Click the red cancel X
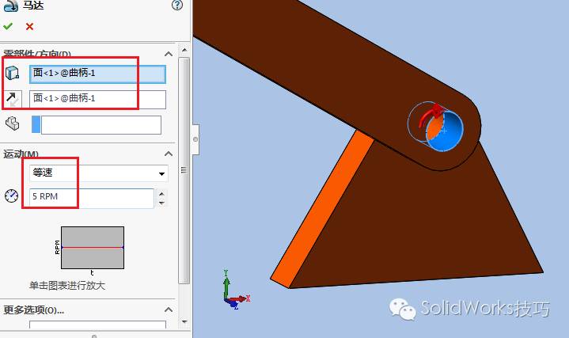The height and width of the screenshot is (338, 569). (x=29, y=26)
